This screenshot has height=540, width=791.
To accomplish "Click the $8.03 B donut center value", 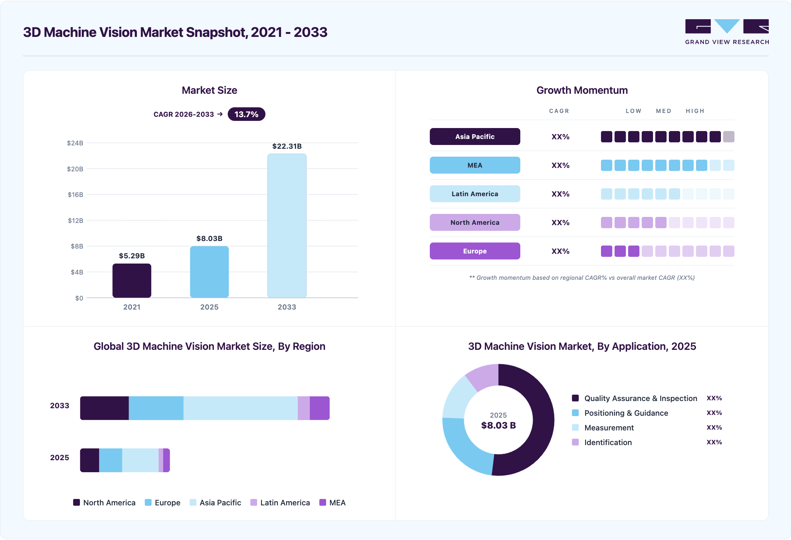I will (x=498, y=425).
